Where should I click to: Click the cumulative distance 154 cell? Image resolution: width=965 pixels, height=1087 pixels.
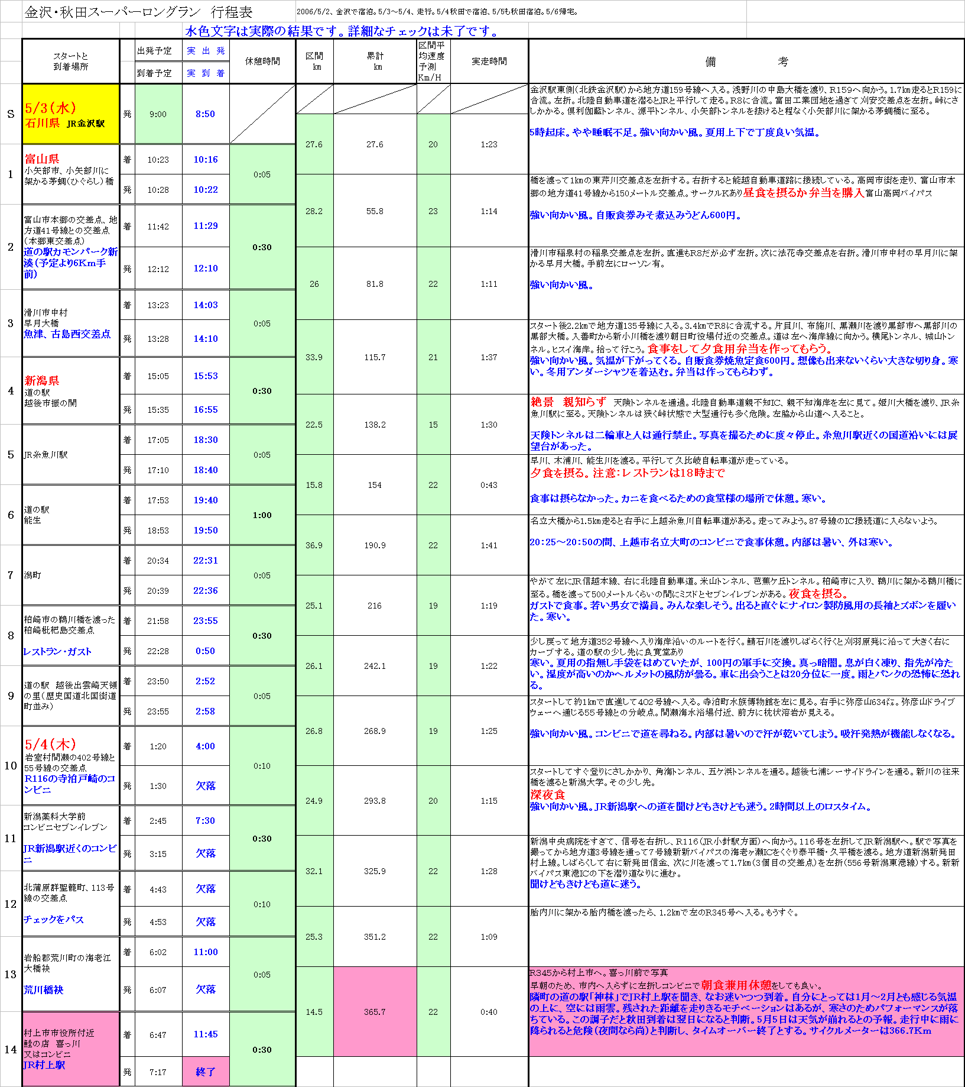[x=375, y=485]
